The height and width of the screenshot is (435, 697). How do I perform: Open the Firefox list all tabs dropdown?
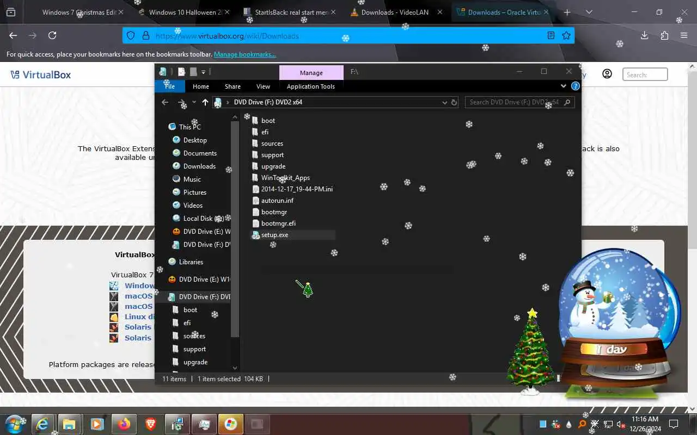tap(589, 12)
